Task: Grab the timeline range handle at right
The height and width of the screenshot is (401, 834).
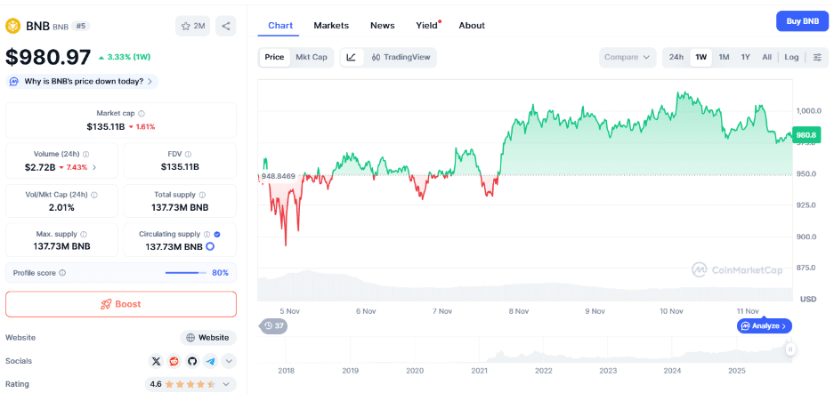Action: coord(789,349)
